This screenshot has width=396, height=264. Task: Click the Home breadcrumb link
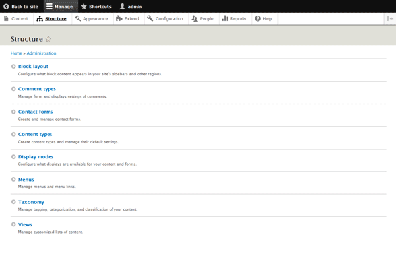point(16,53)
